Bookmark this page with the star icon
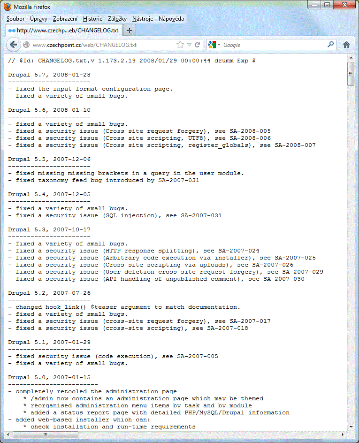Viewport: 359px width, 443px height. point(180,45)
